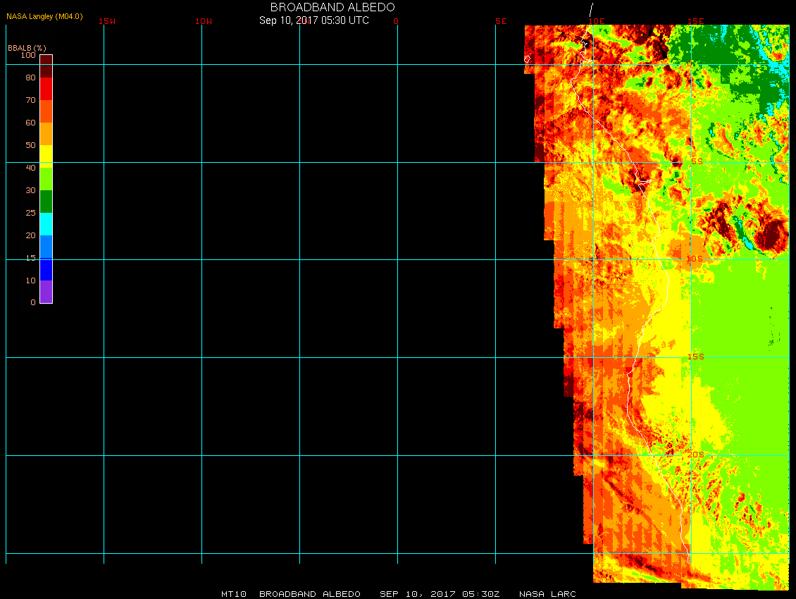This screenshot has width=796, height=599.
Task: Click the 15S latitude label
Action: click(695, 357)
